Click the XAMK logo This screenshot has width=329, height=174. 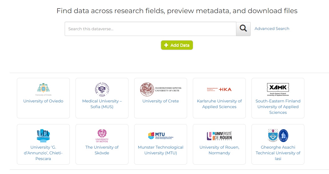278,89
